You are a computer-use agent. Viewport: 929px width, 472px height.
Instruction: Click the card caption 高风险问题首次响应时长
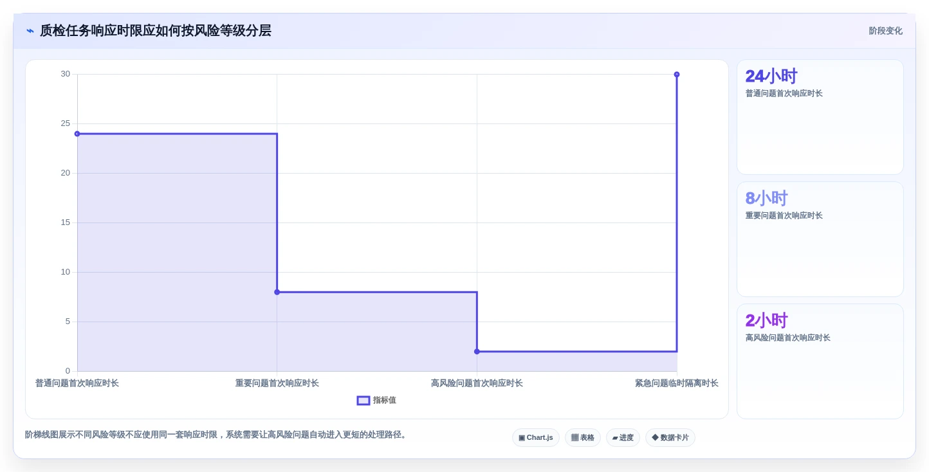pyautogui.click(x=788, y=338)
